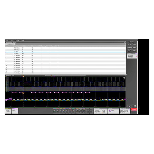Turn on channel 3
The image size is (154, 154).
click(x=58, y=111)
